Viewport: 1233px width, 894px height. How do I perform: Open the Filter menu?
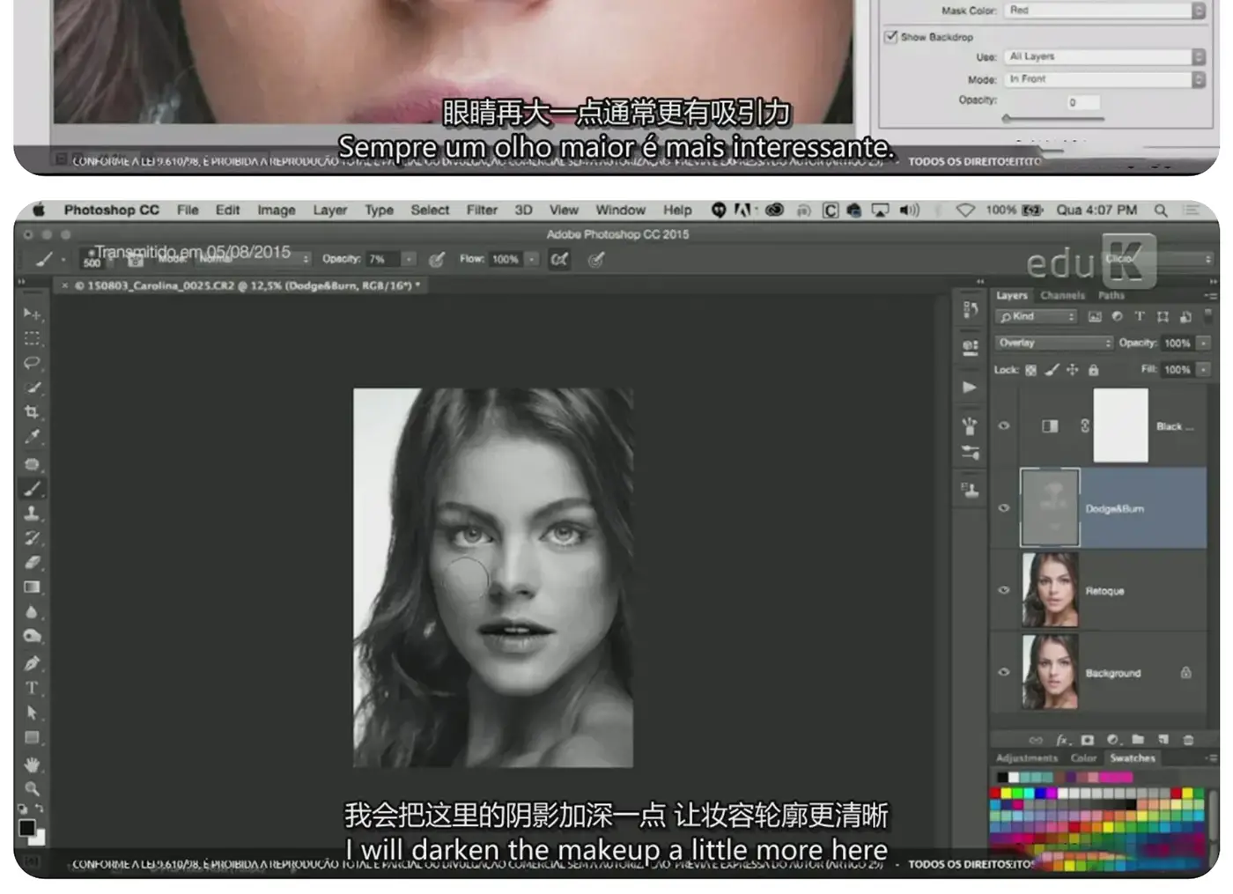point(482,210)
